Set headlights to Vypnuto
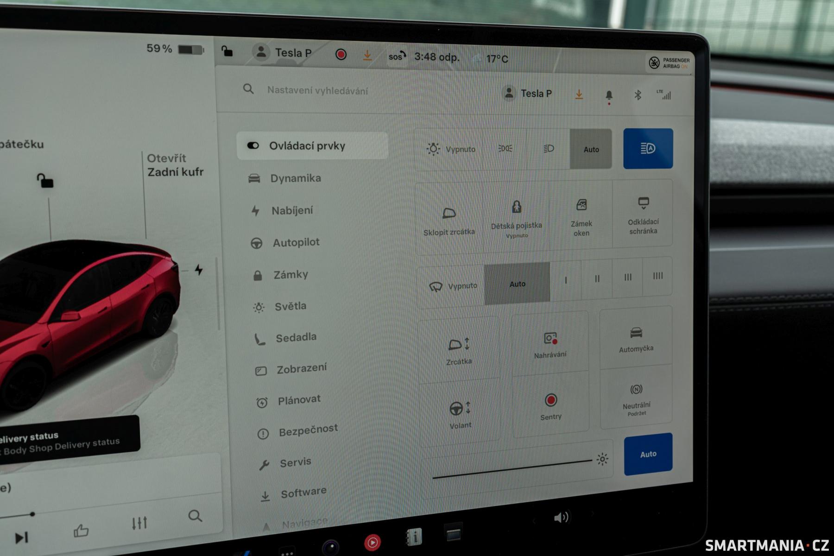The image size is (834, 556). (x=451, y=149)
